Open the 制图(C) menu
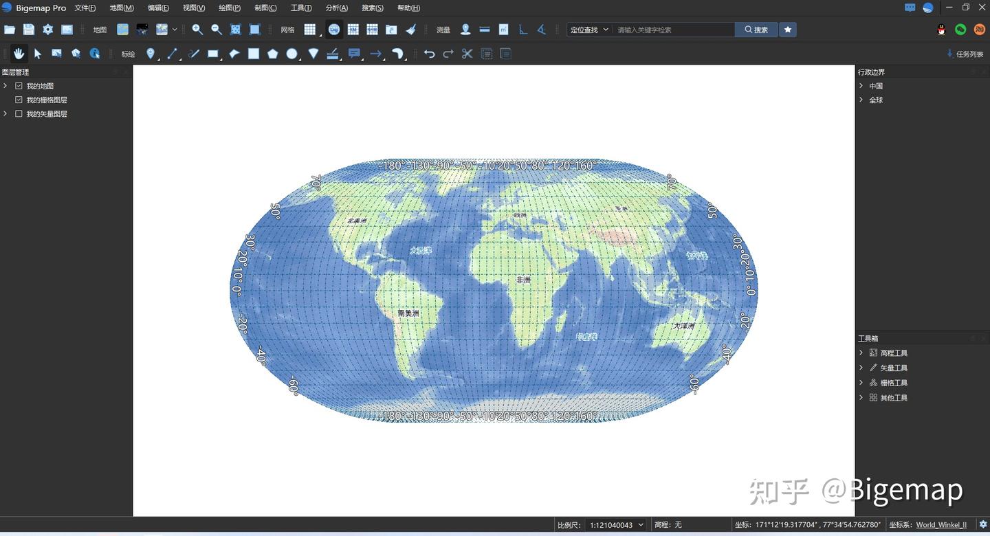Screen dimensions: 990x536 [x=265, y=8]
